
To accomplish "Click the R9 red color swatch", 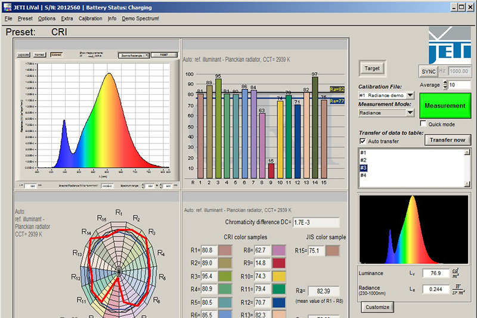I will click(x=279, y=263).
